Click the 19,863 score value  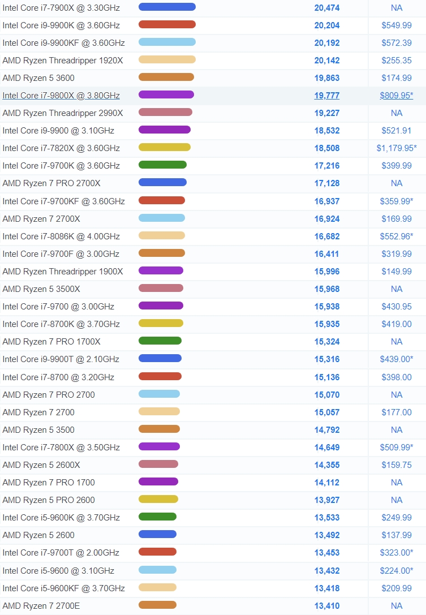pos(327,78)
